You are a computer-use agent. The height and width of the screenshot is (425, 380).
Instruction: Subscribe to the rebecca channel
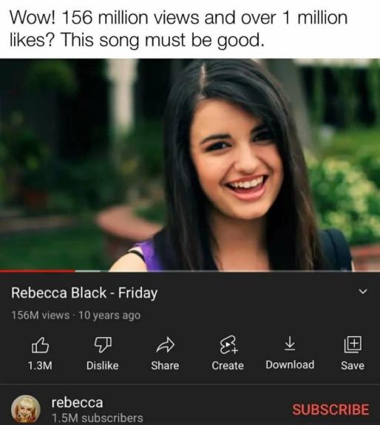[330, 409]
